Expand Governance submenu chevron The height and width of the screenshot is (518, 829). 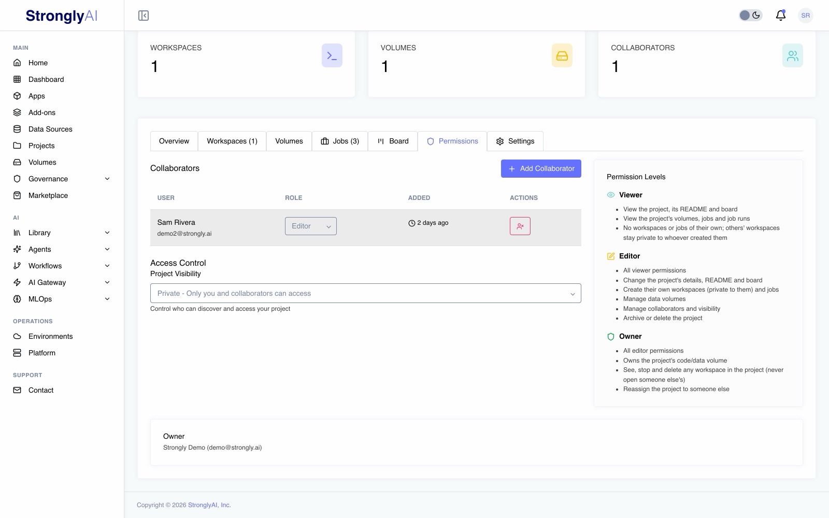click(x=107, y=179)
